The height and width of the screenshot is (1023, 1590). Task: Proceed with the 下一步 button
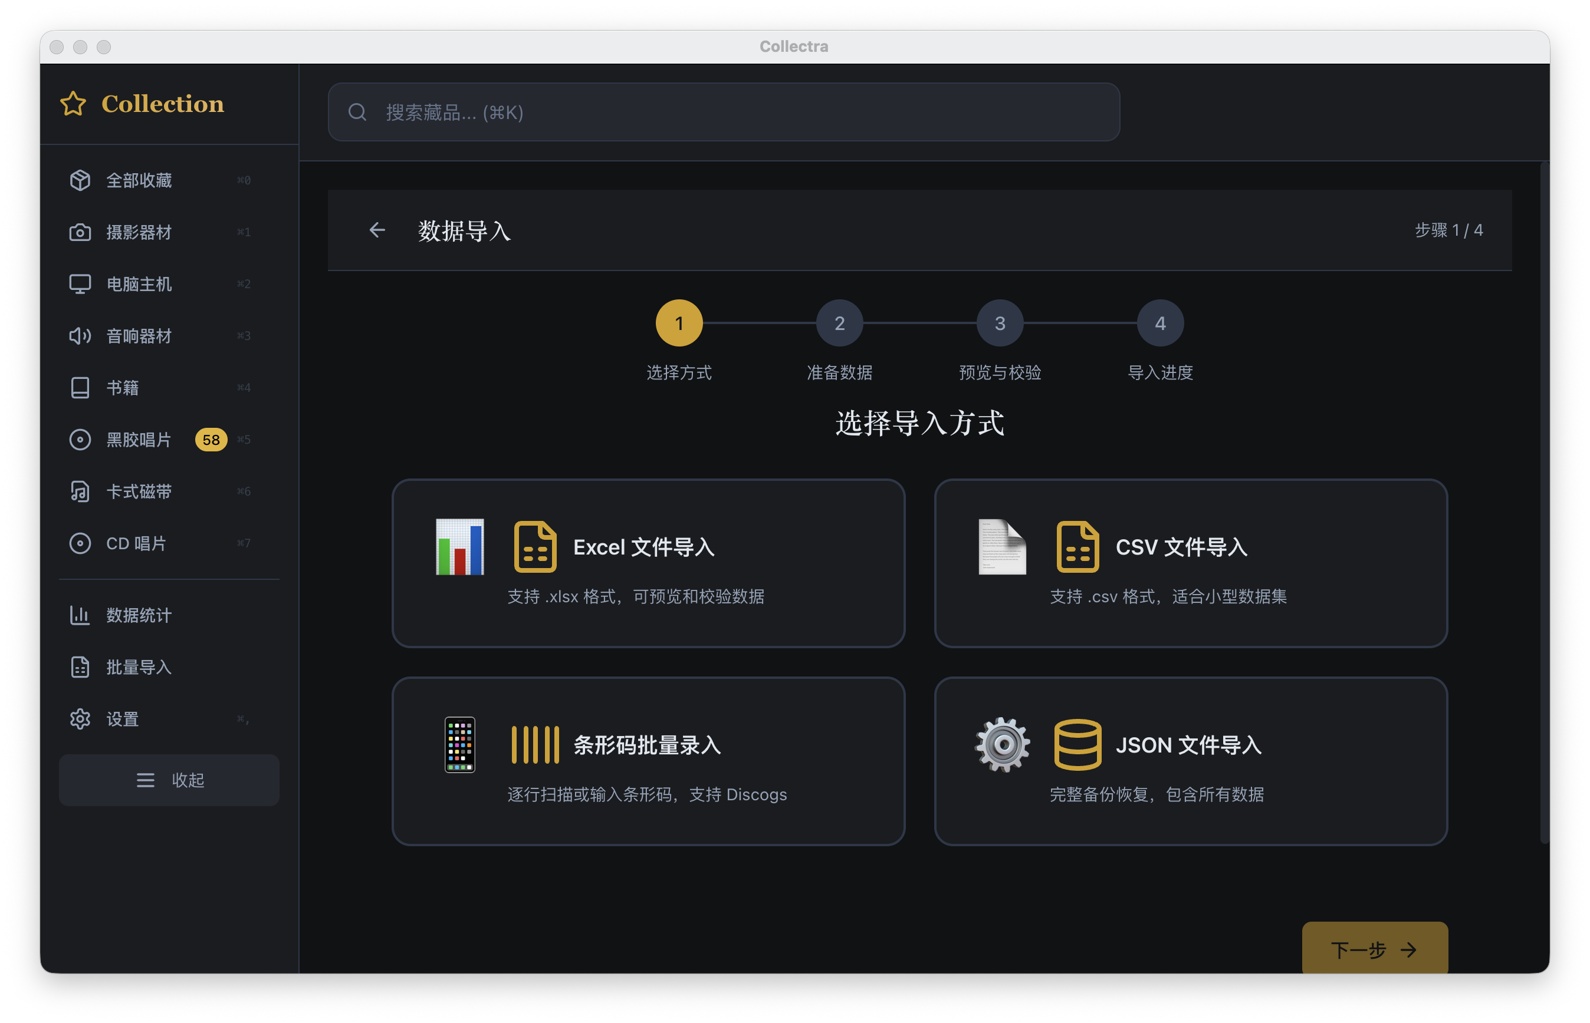[x=1374, y=949]
